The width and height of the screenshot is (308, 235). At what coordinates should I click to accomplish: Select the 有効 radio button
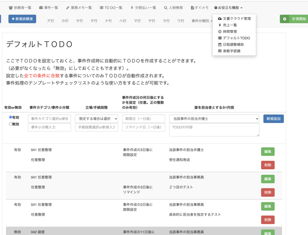coord(11,117)
